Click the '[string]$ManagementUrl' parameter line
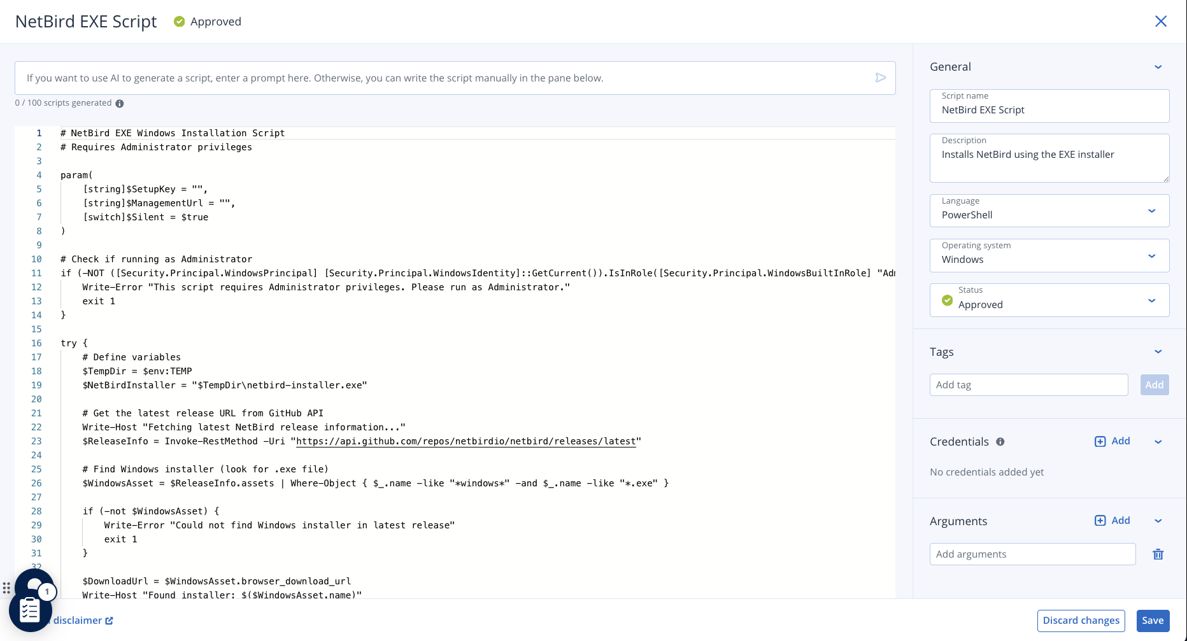 (159, 203)
